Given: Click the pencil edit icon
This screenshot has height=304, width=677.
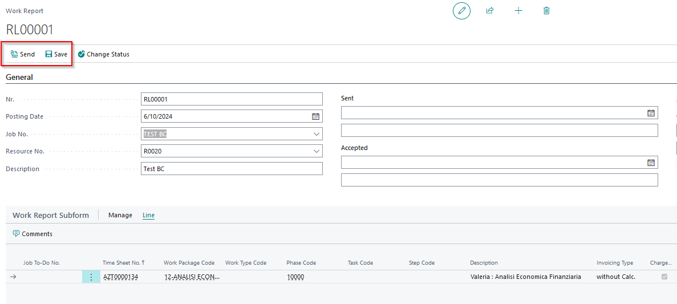Looking at the screenshot, I should click(x=461, y=11).
